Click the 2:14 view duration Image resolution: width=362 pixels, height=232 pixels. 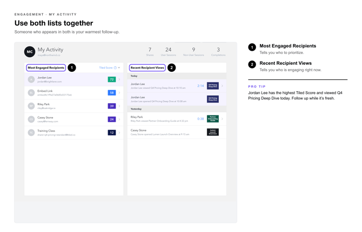pos(200,86)
